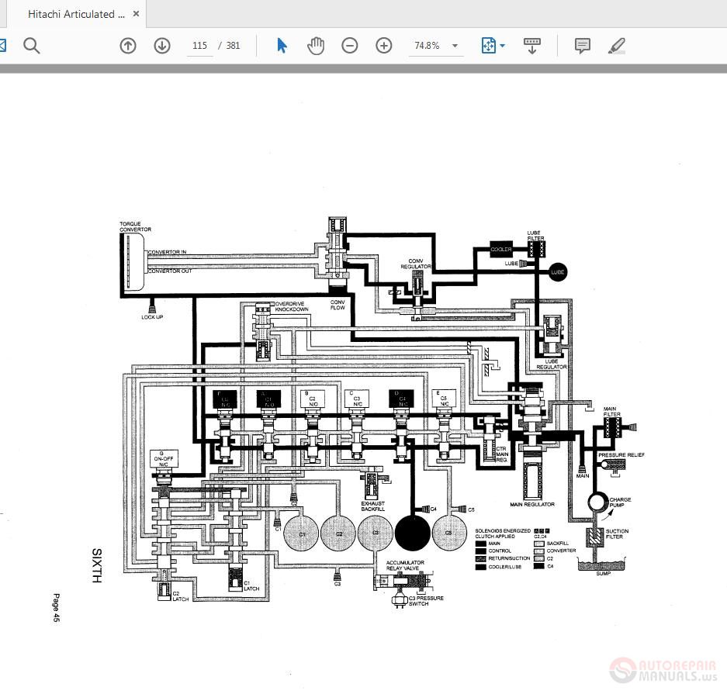Zoom in with the plus button
Viewport: 727px width, 694px height.
point(384,46)
